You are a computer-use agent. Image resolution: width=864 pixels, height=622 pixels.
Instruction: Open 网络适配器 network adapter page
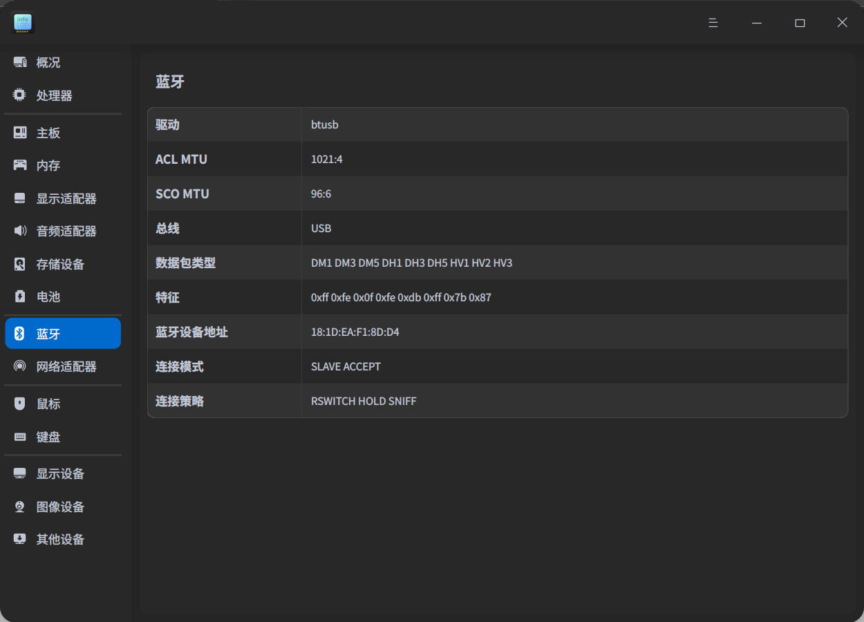[x=66, y=366]
